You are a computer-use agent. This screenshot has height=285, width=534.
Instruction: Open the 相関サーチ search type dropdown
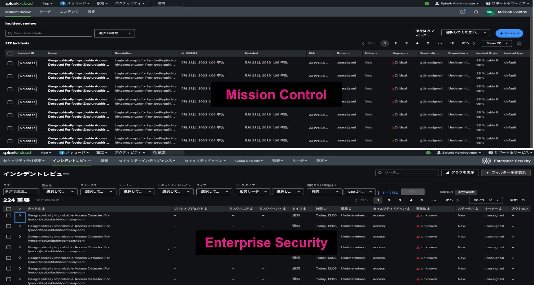[253, 192]
